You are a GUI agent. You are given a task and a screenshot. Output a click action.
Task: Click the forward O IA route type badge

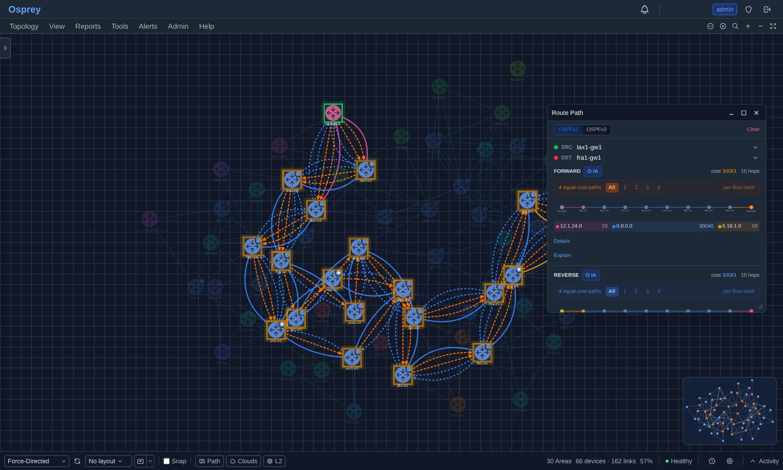(x=592, y=171)
